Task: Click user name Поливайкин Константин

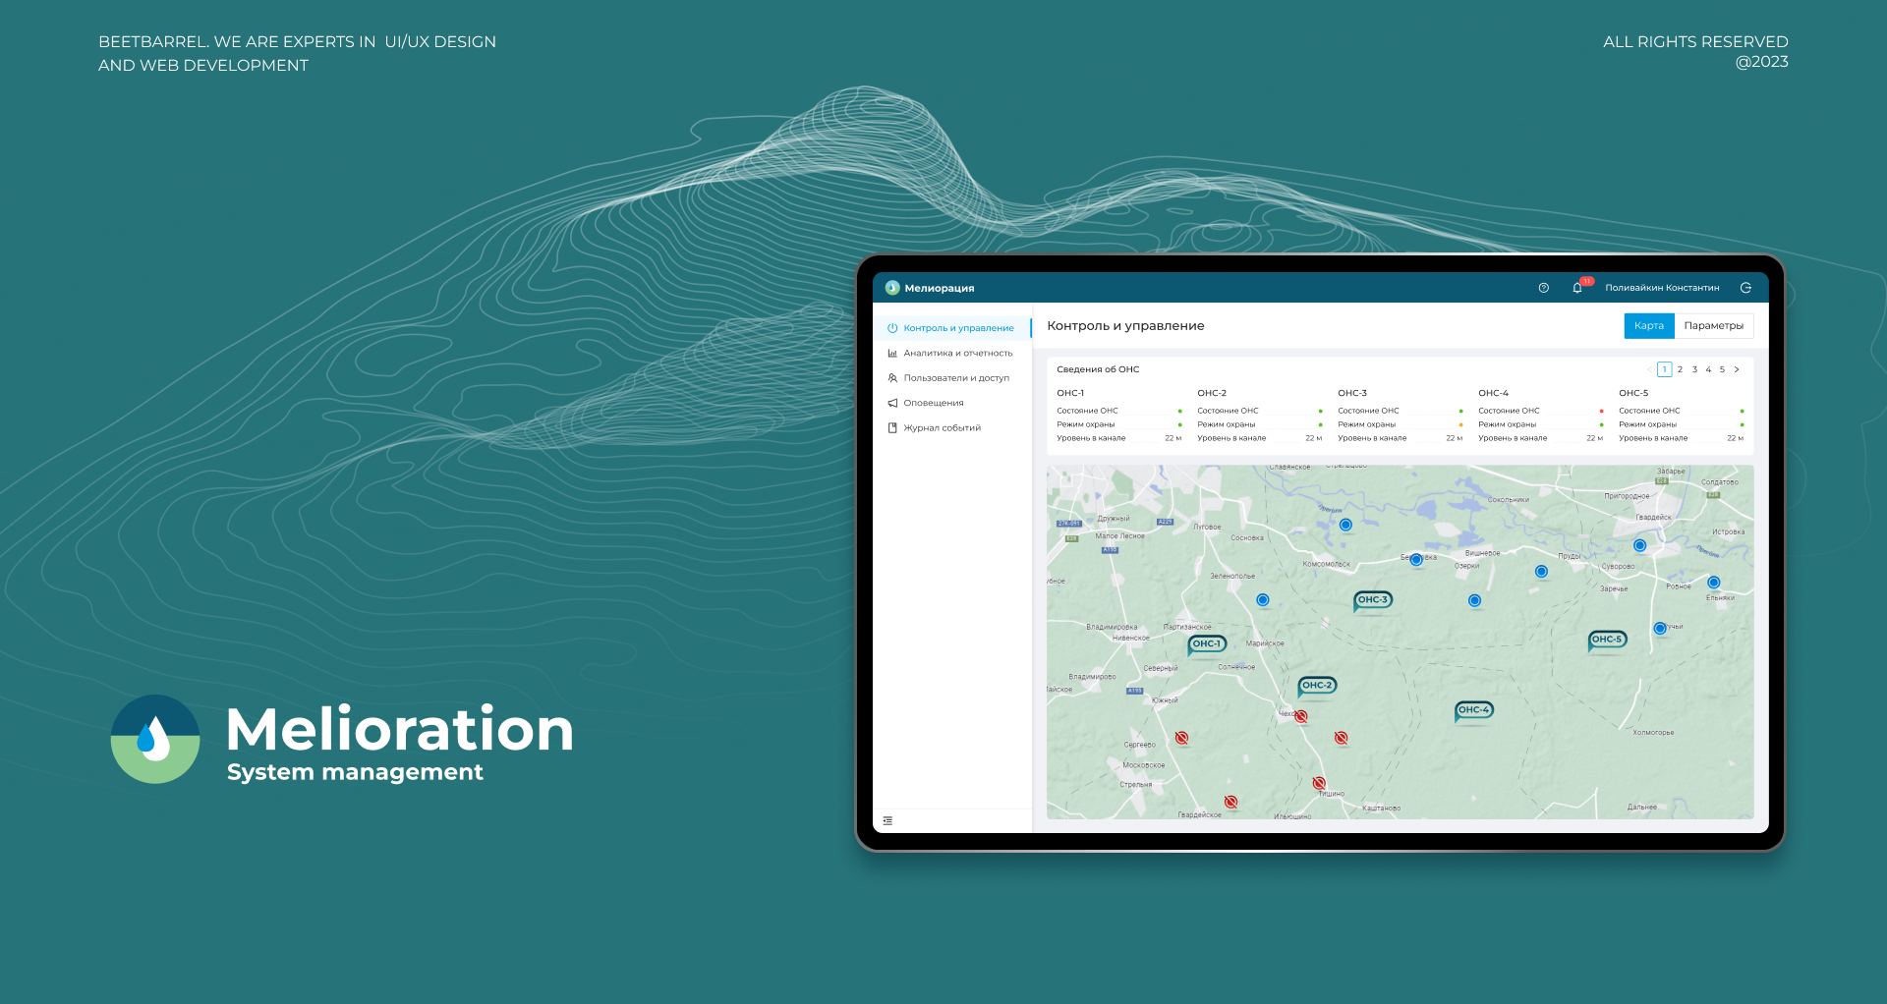Action: click(x=1662, y=288)
